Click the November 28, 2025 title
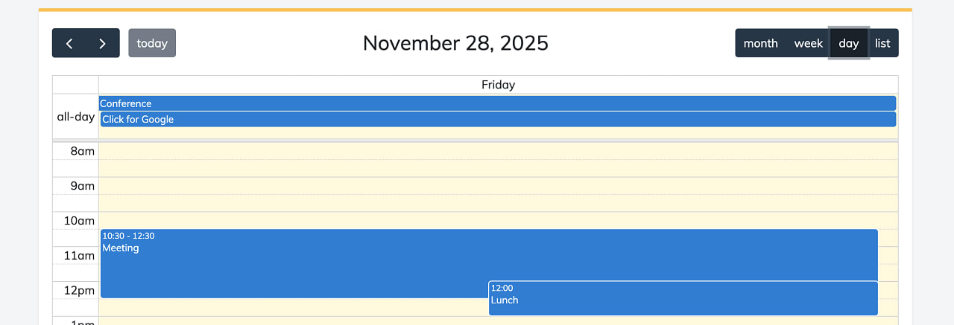The height and width of the screenshot is (325, 954). tap(455, 43)
